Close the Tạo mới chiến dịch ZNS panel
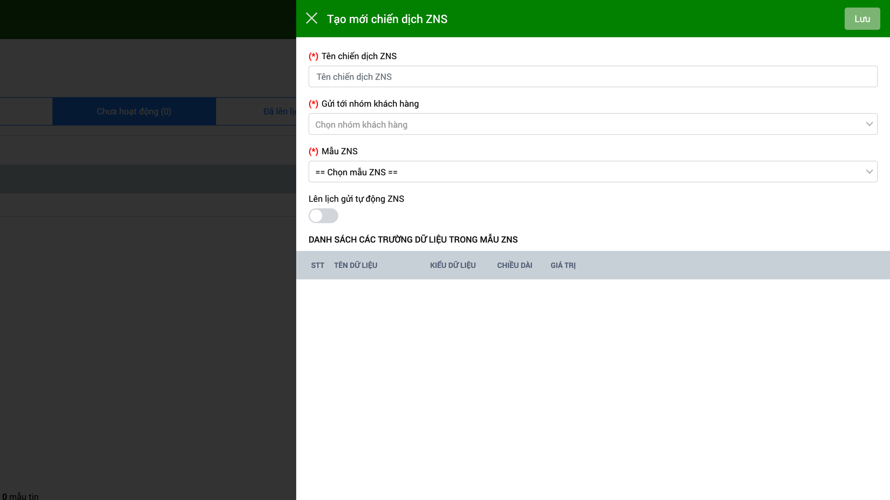The width and height of the screenshot is (890, 500). [x=311, y=19]
